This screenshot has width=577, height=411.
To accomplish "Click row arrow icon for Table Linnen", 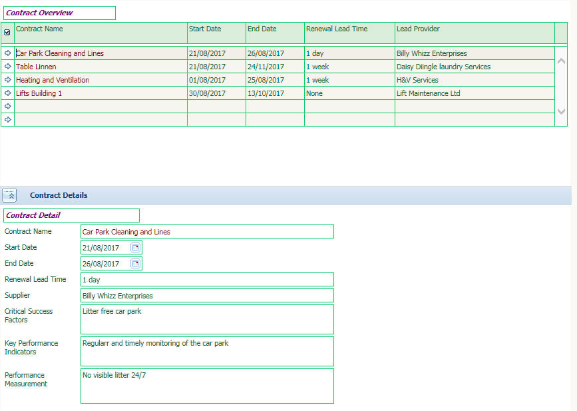I will click(7, 67).
